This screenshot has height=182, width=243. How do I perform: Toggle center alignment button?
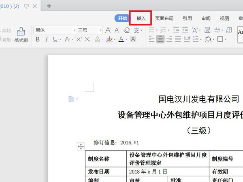160,39
